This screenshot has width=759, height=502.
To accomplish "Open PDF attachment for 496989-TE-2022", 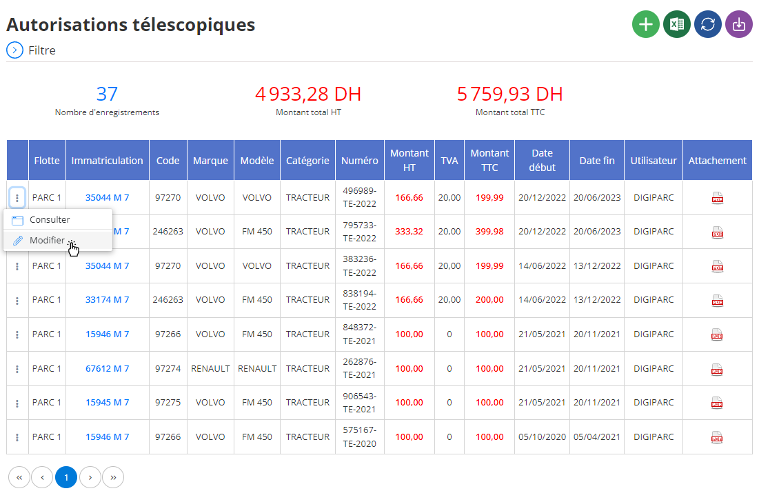I will [x=718, y=198].
